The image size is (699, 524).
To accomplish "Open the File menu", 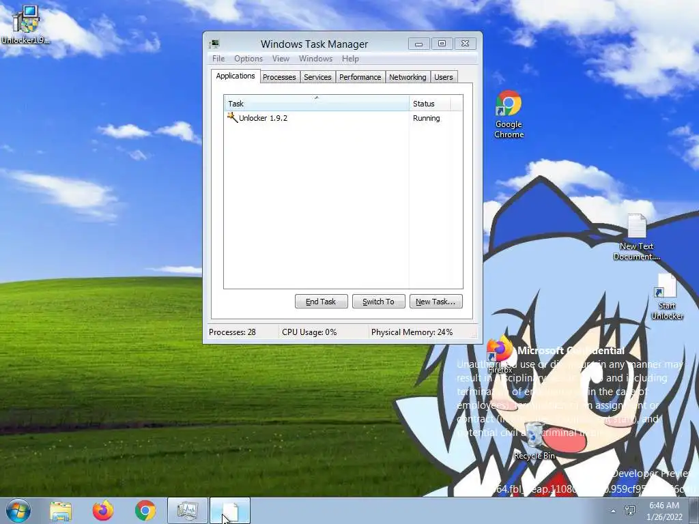I will [218, 59].
